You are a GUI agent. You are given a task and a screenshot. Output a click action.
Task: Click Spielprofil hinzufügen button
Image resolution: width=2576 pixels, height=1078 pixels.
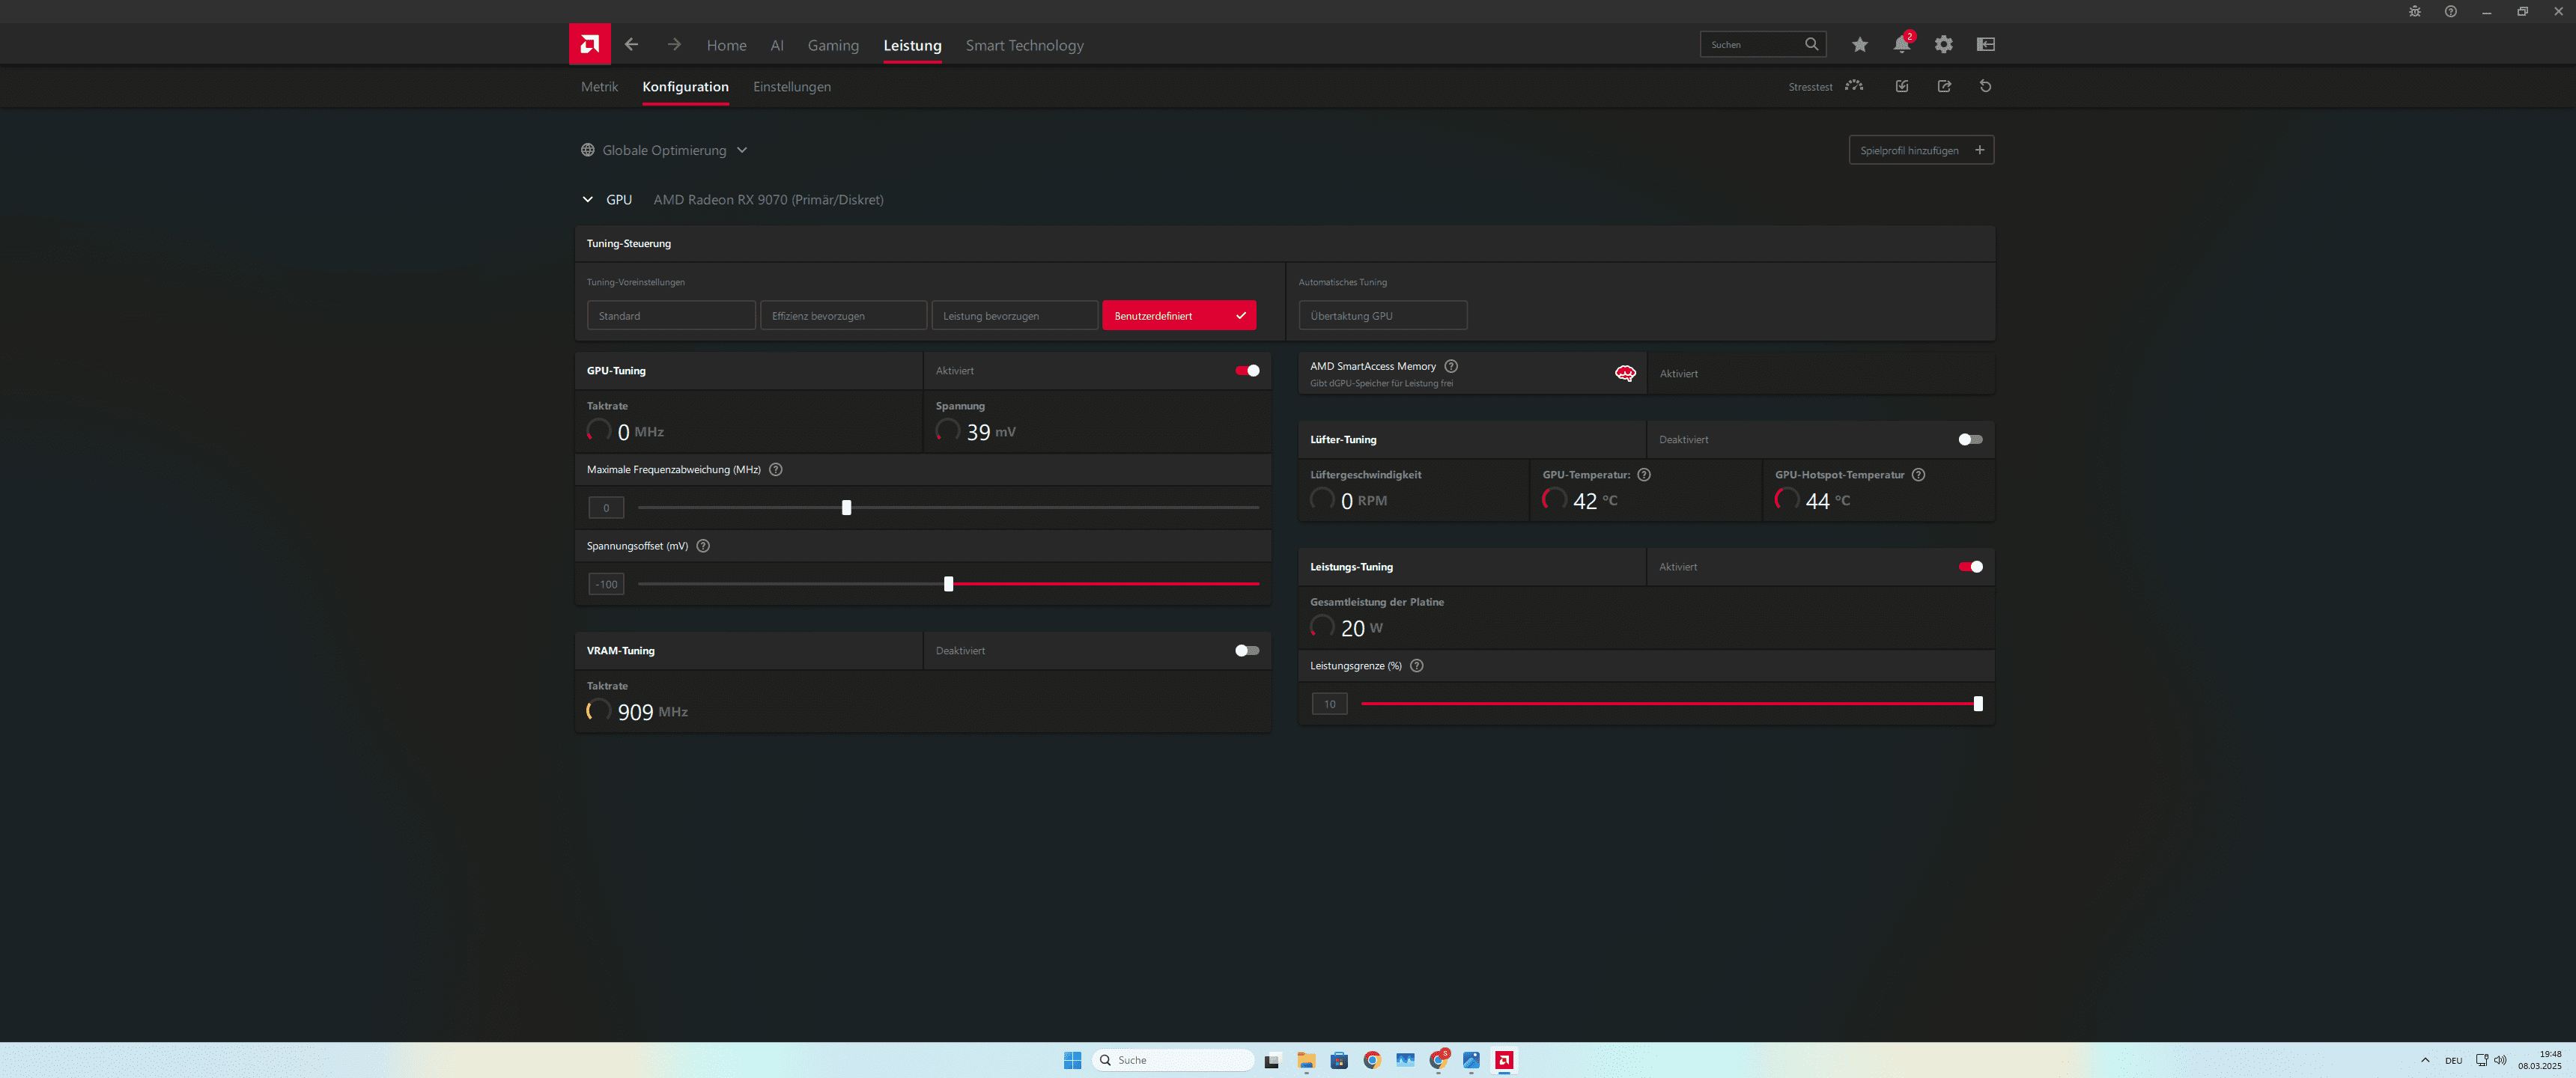(x=1920, y=150)
